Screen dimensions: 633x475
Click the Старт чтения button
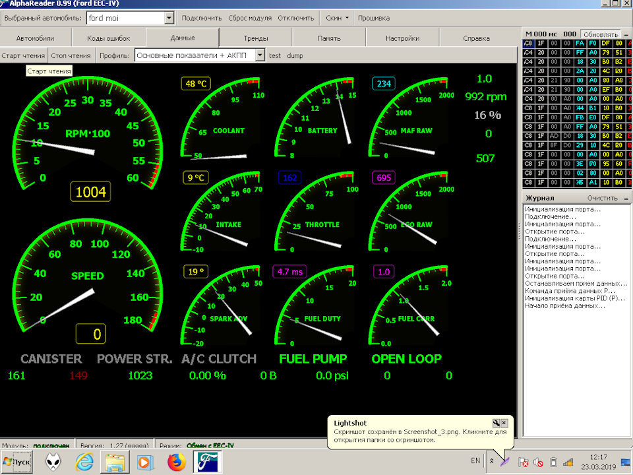[x=24, y=55]
